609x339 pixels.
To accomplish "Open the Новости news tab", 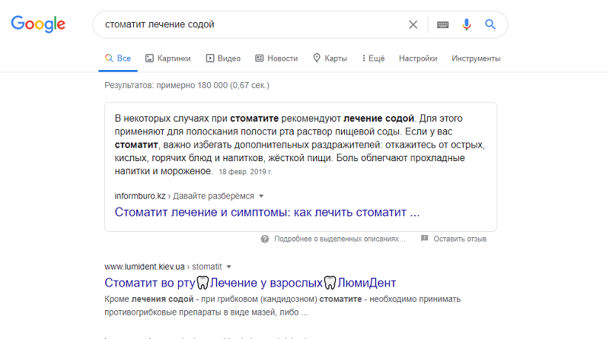I will pyautogui.click(x=276, y=59).
